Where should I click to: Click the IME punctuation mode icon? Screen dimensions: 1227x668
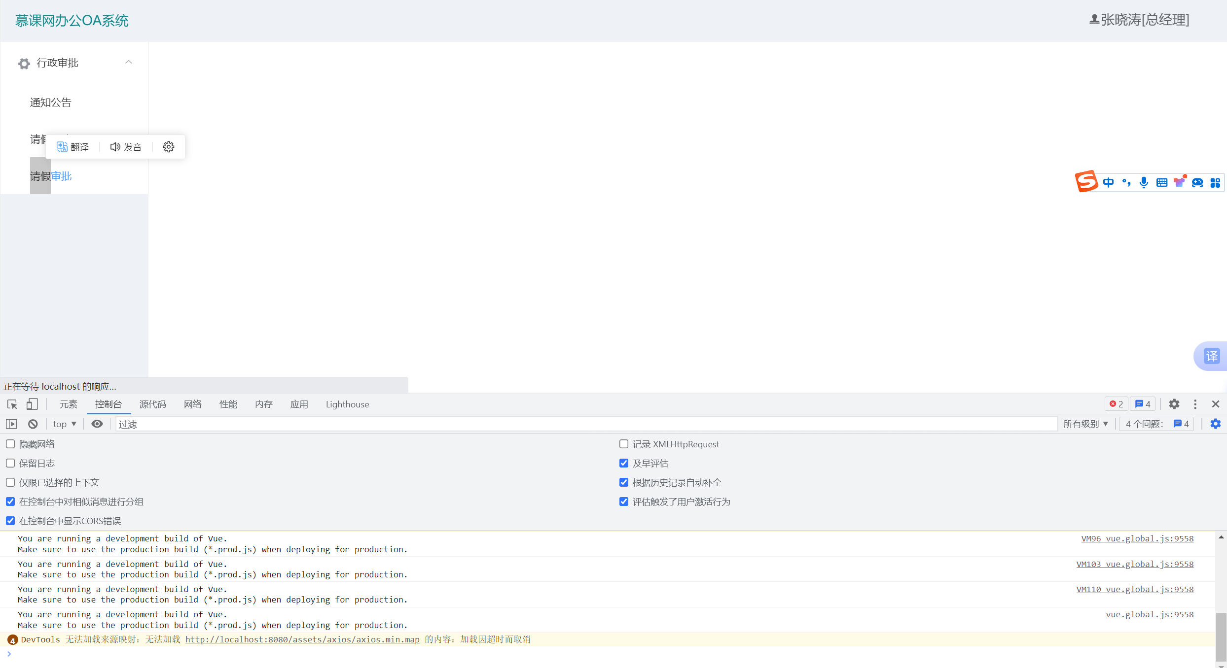(1126, 183)
